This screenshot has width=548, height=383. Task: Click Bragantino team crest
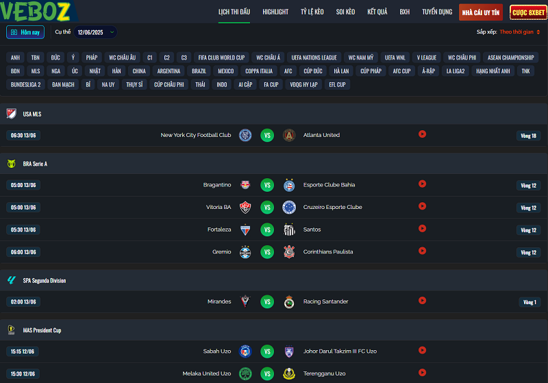(245, 185)
